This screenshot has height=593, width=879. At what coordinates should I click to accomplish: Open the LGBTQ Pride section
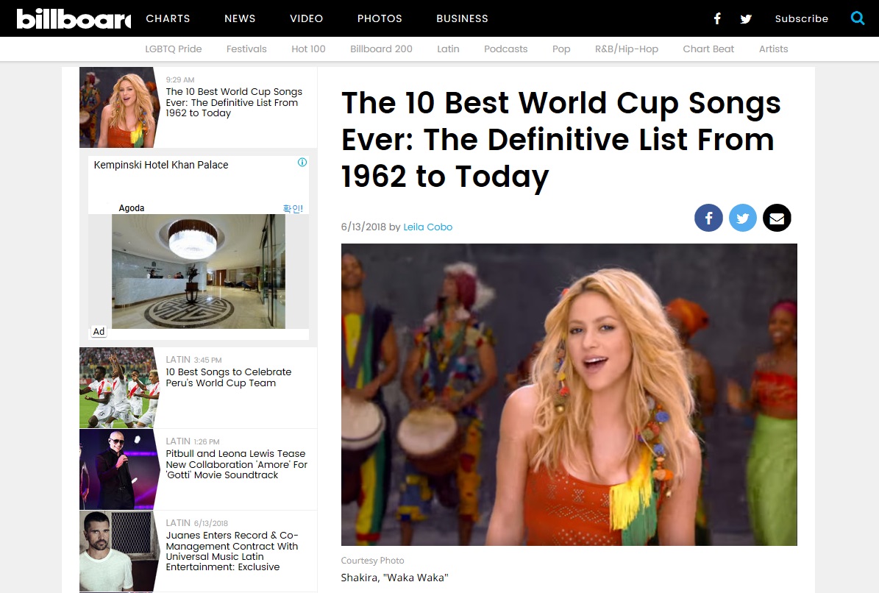pyautogui.click(x=174, y=49)
